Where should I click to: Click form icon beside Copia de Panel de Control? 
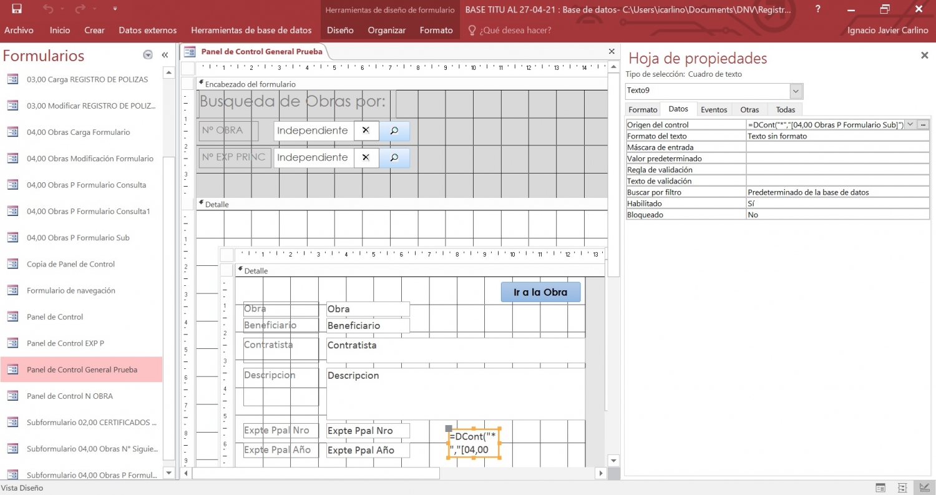pos(12,264)
